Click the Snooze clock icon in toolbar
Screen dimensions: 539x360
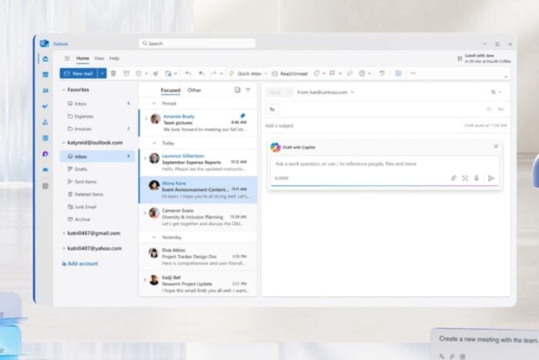(362, 73)
